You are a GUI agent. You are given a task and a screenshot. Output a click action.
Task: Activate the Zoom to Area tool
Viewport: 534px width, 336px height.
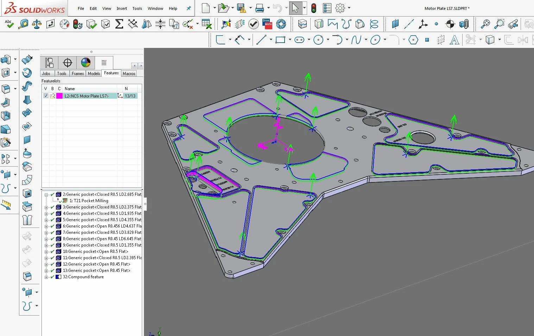click(499, 24)
